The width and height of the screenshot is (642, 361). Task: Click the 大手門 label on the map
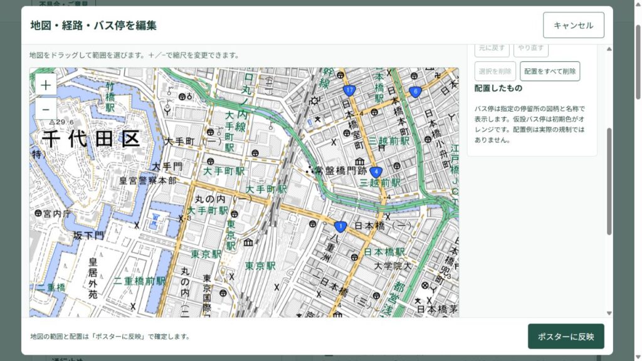(167, 167)
